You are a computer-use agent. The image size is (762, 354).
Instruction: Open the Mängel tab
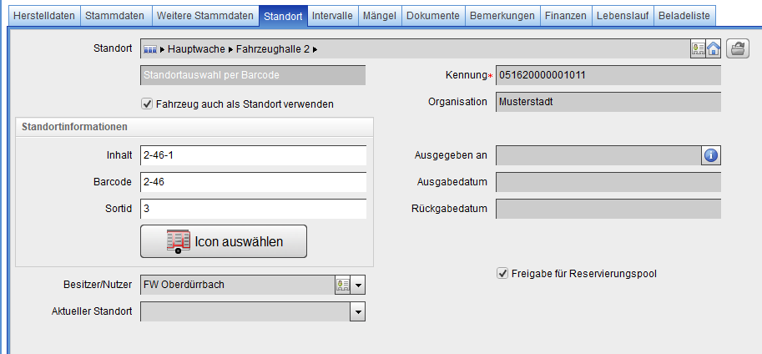[379, 16]
